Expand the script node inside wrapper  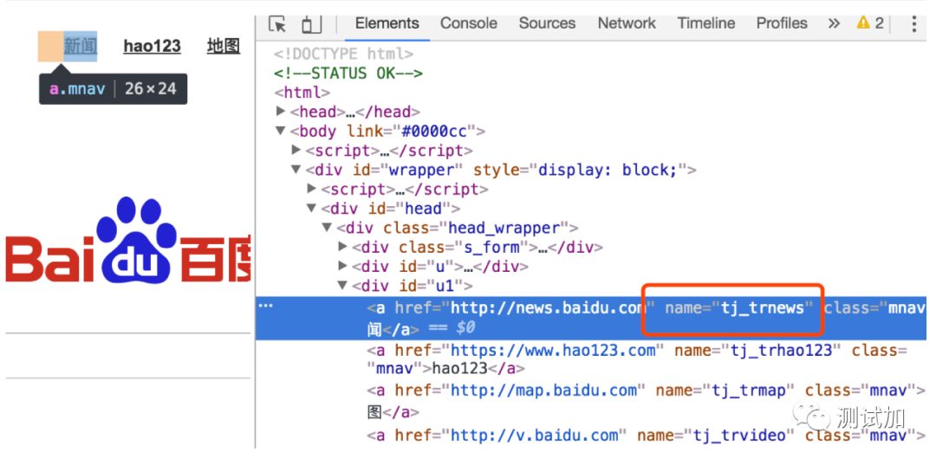(x=312, y=189)
